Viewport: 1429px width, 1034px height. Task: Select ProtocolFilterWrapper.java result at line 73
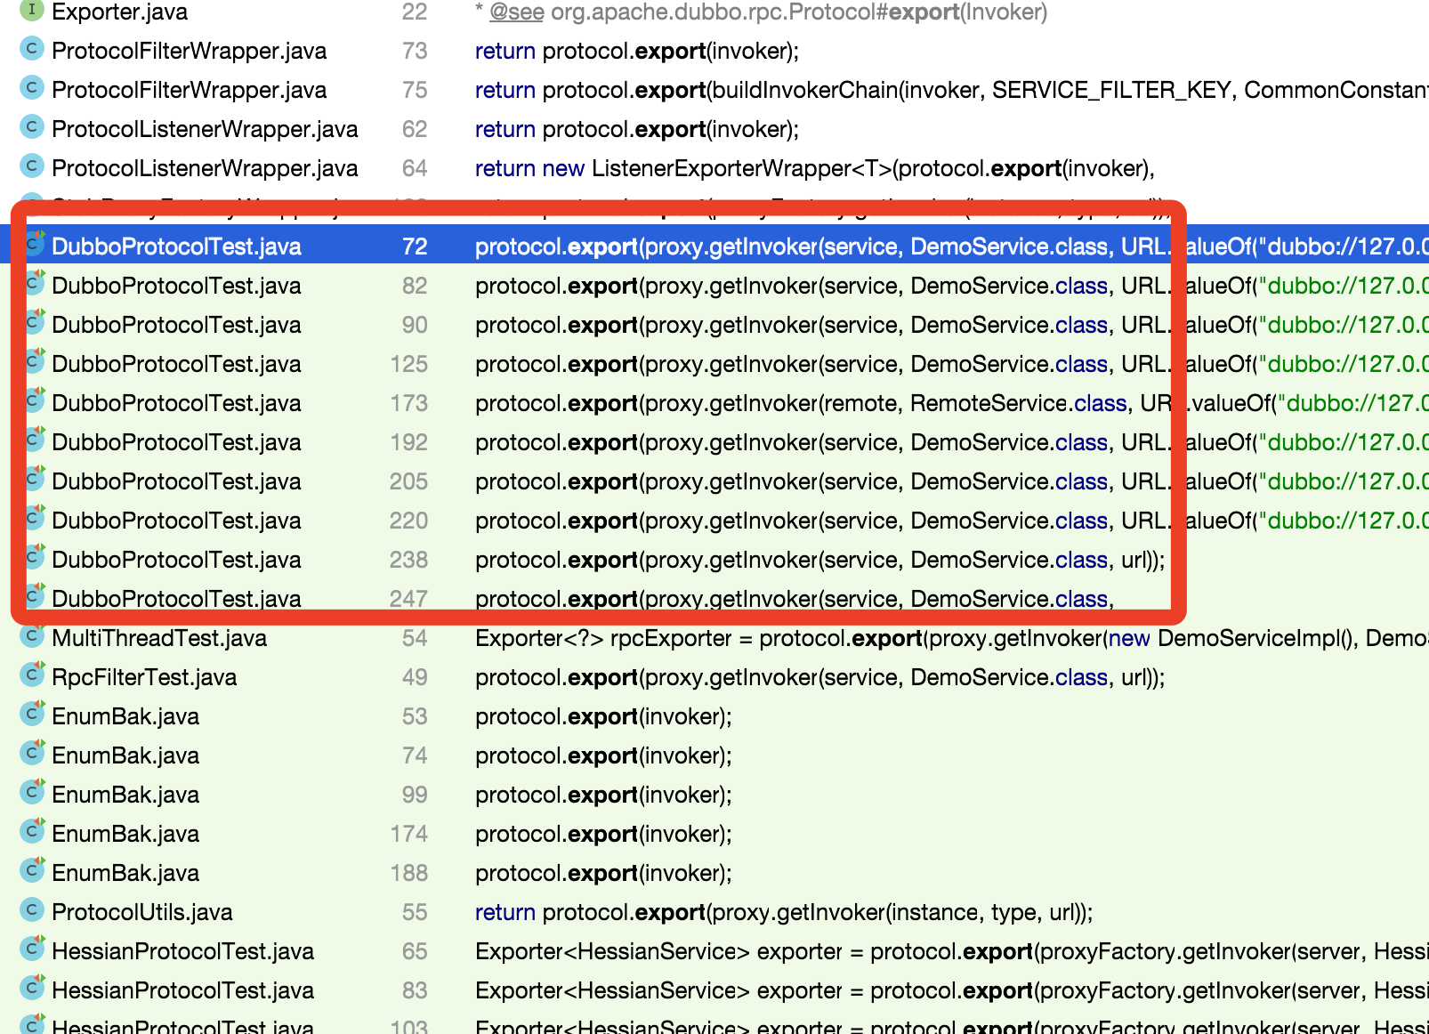[x=714, y=51]
